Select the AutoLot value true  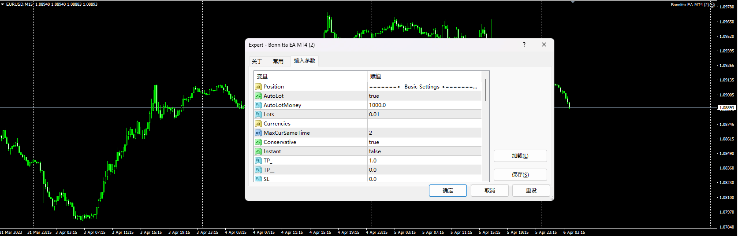(x=425, y=96)
